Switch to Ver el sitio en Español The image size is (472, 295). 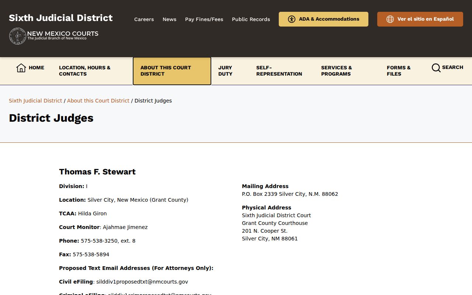point(420,19)
